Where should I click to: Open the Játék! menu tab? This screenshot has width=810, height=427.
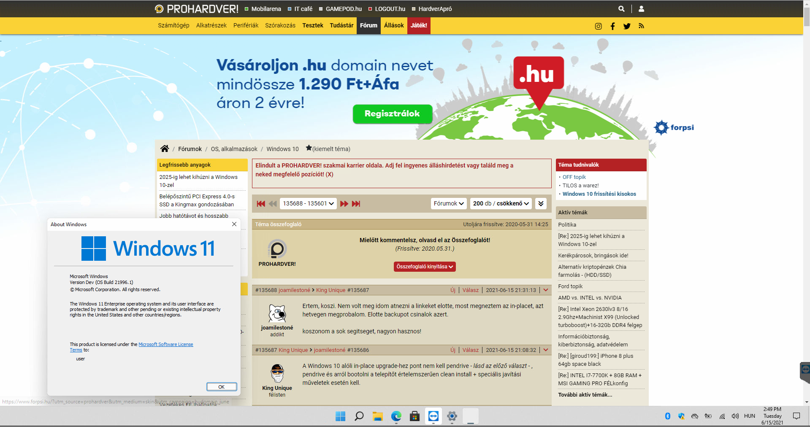pos(419,25)
